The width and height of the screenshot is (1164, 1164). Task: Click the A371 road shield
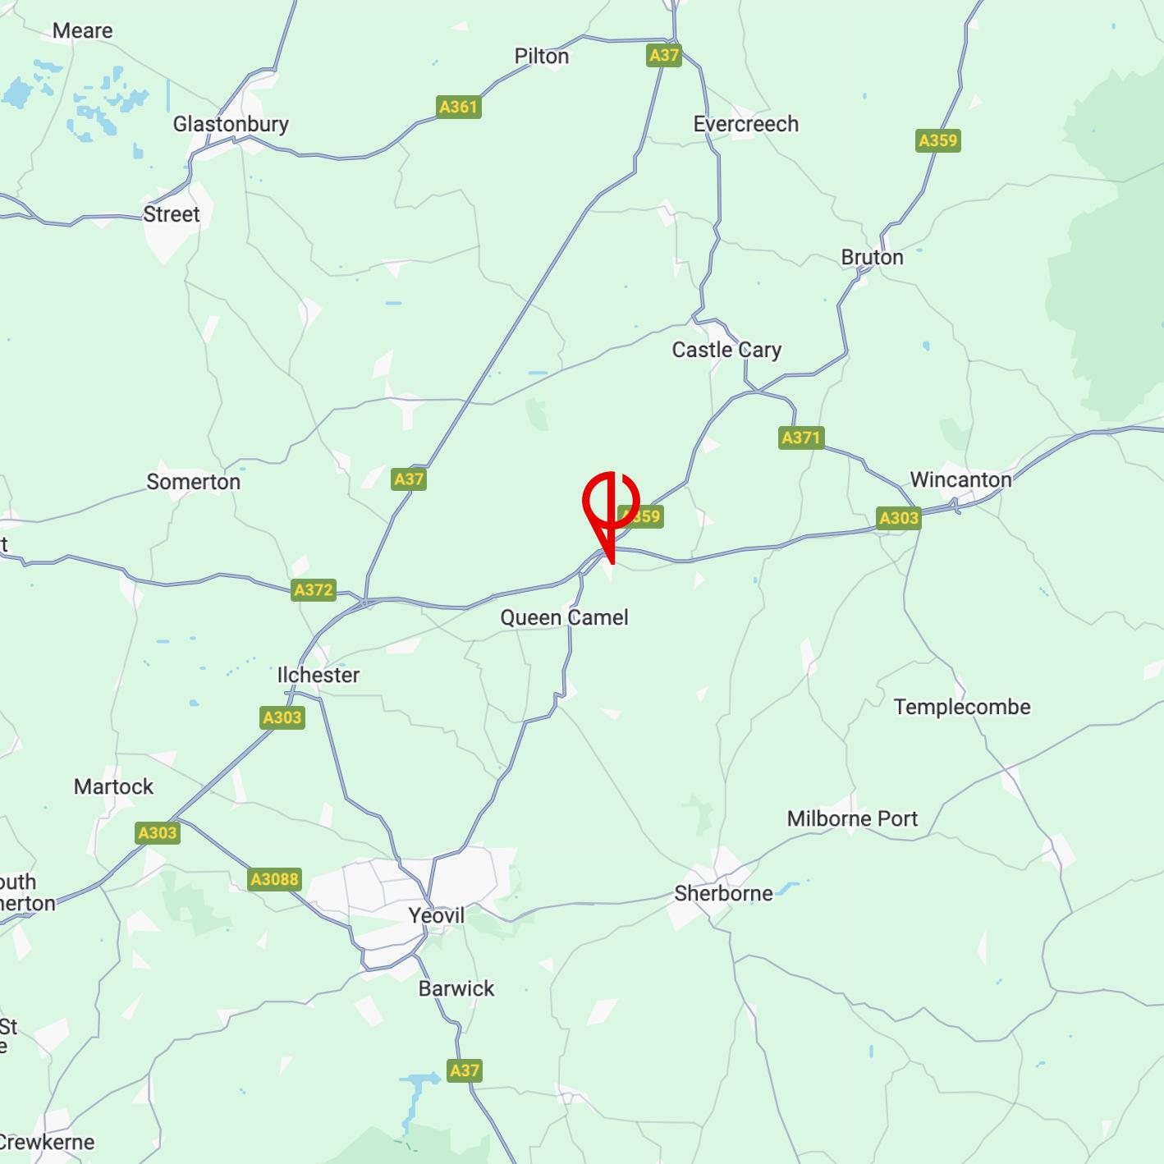click(x=801, y=438)
